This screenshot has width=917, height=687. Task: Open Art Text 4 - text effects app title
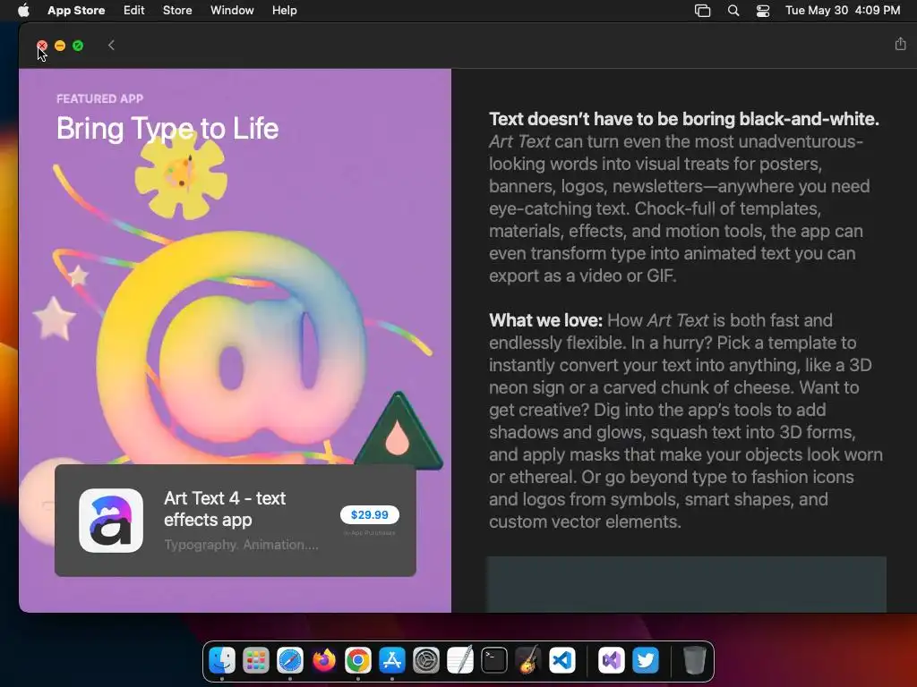pos(225,509)
